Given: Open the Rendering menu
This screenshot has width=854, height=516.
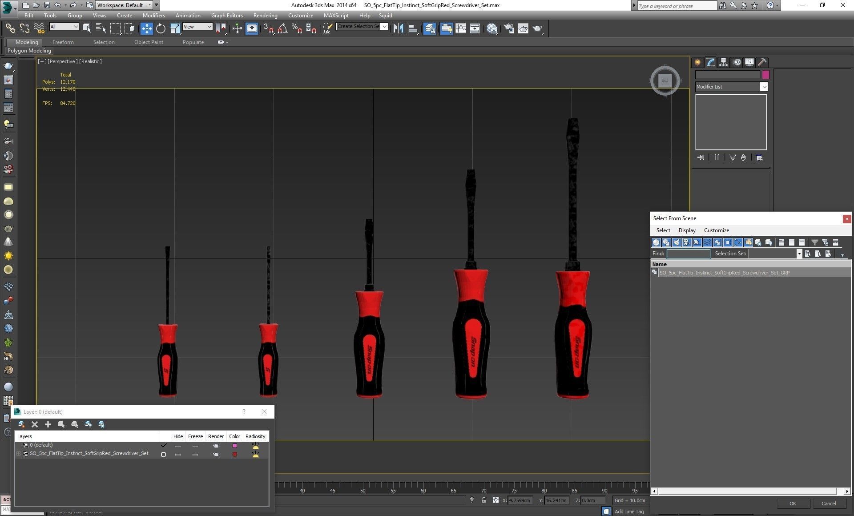Looking at the screenshot, I should (265, 16).
